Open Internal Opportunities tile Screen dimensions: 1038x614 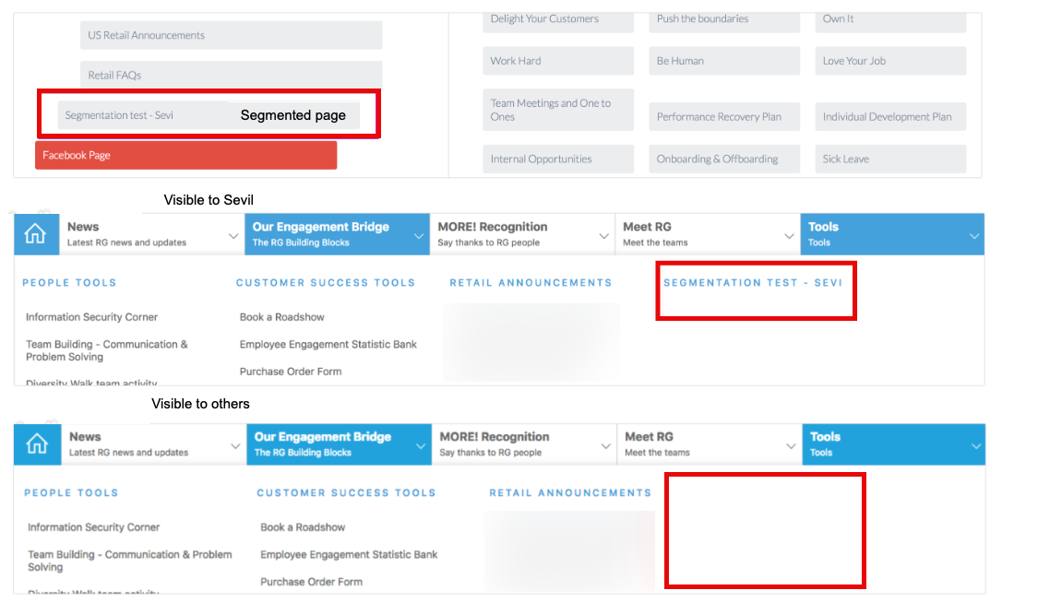(x=557, y=159)
